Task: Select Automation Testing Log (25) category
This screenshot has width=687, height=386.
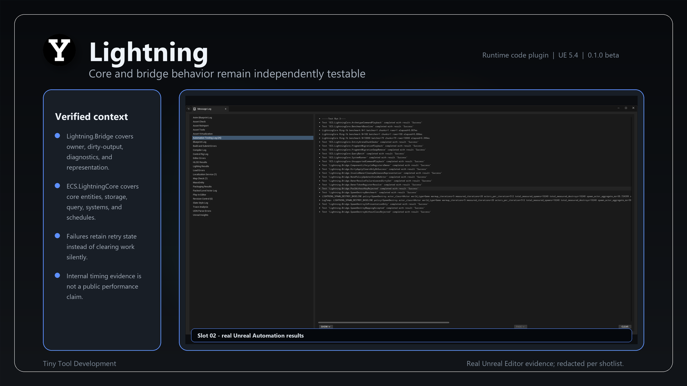Action: point(253,138)
